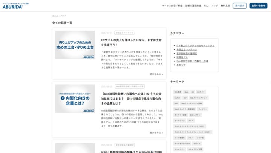Open the 無料見積 navigation item
This screenshot has width=271, height=153.
(x=225, y=6)
